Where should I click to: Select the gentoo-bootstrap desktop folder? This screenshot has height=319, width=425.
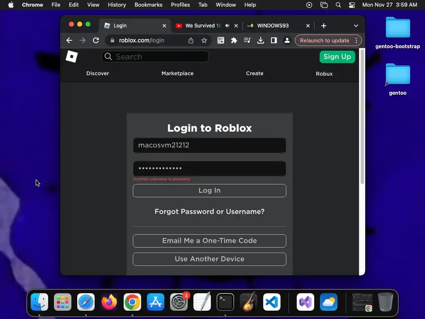[x=398, y=33]
